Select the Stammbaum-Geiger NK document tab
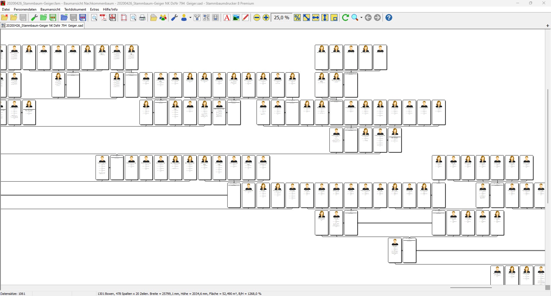Image resolution: width=551 pixels, height=296 pixels. (x=42, y=26)
